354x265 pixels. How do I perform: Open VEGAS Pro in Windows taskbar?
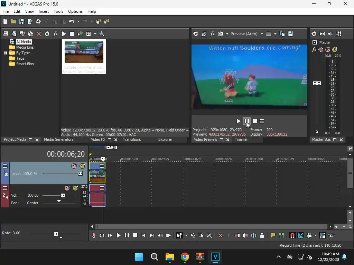[215, 257]
